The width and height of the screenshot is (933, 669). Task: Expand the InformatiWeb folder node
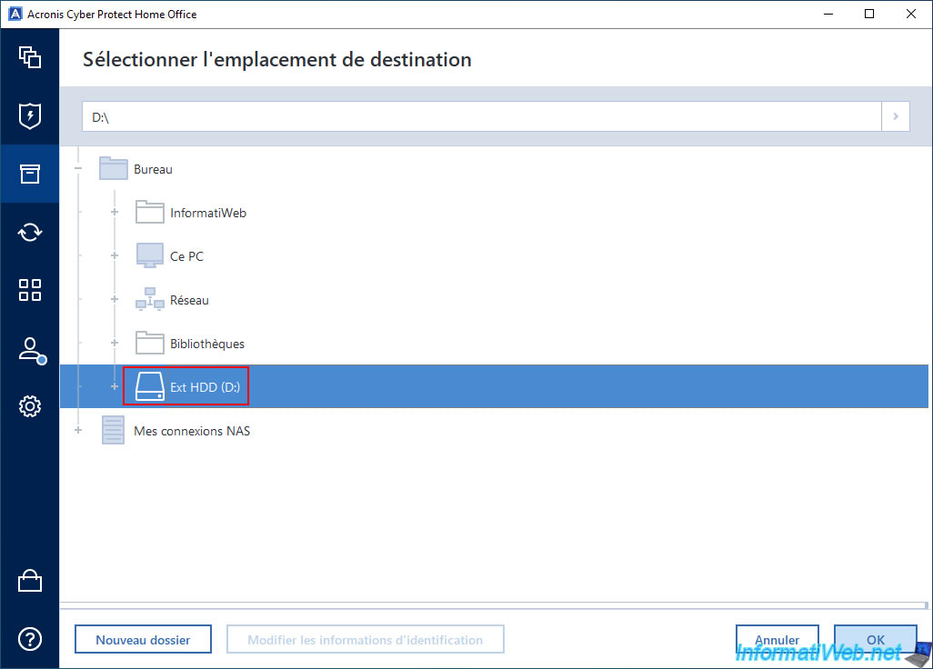click(115, 213)
